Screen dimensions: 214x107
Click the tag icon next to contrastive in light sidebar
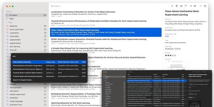pyautogui.click(x=7, y=33)
